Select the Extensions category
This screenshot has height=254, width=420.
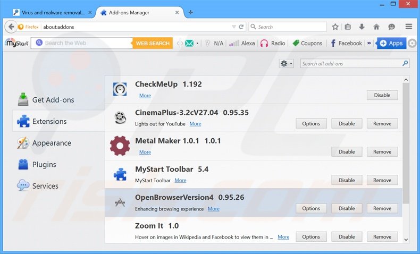58,121
